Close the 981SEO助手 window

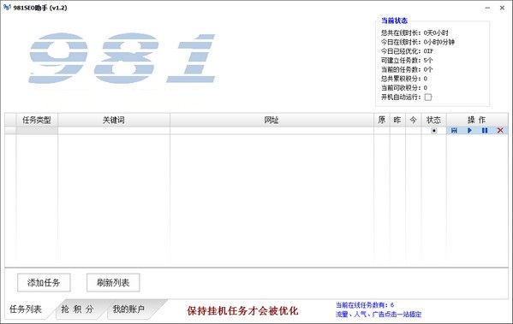502,8
